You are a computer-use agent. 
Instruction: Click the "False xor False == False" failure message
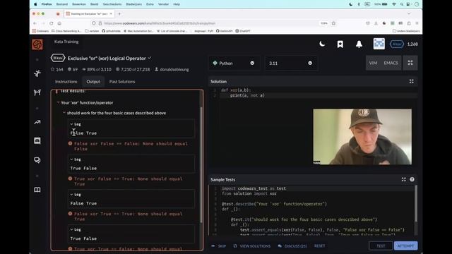coord(131,146)
